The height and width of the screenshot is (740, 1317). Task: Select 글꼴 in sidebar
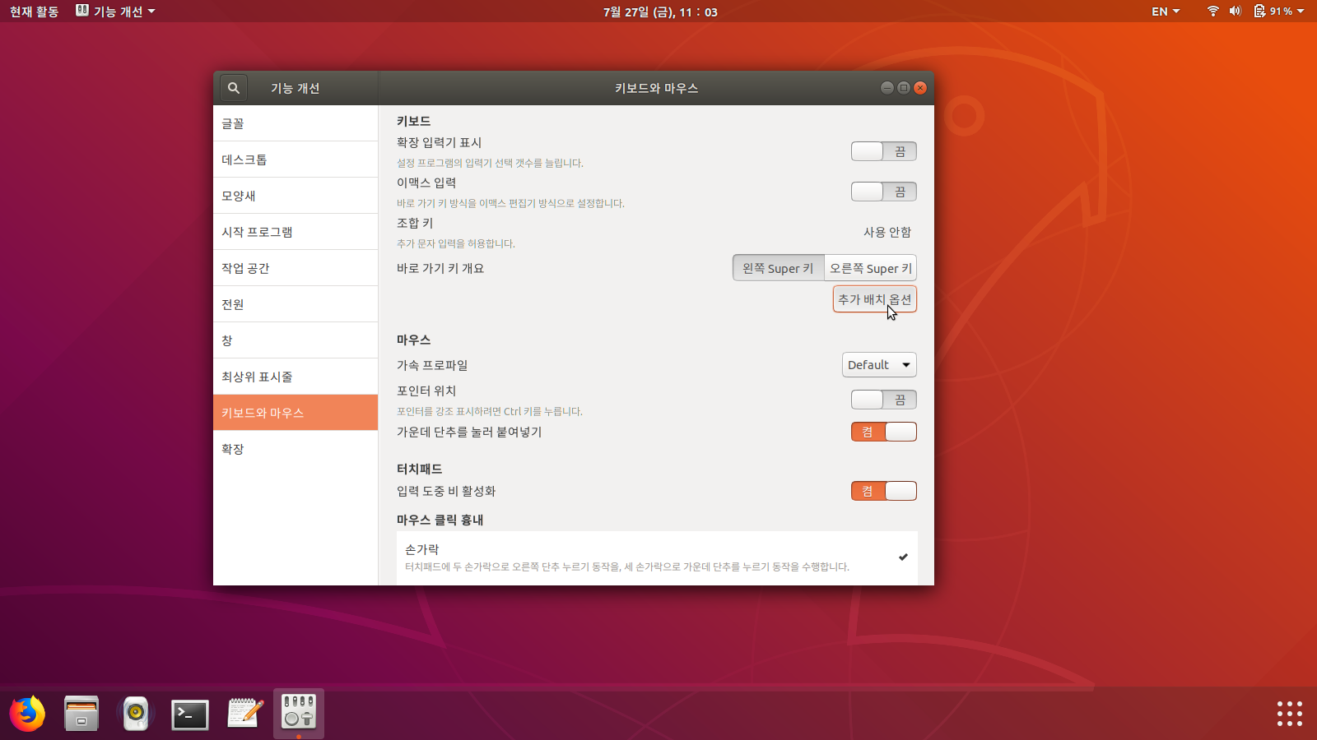click(296, 123)
